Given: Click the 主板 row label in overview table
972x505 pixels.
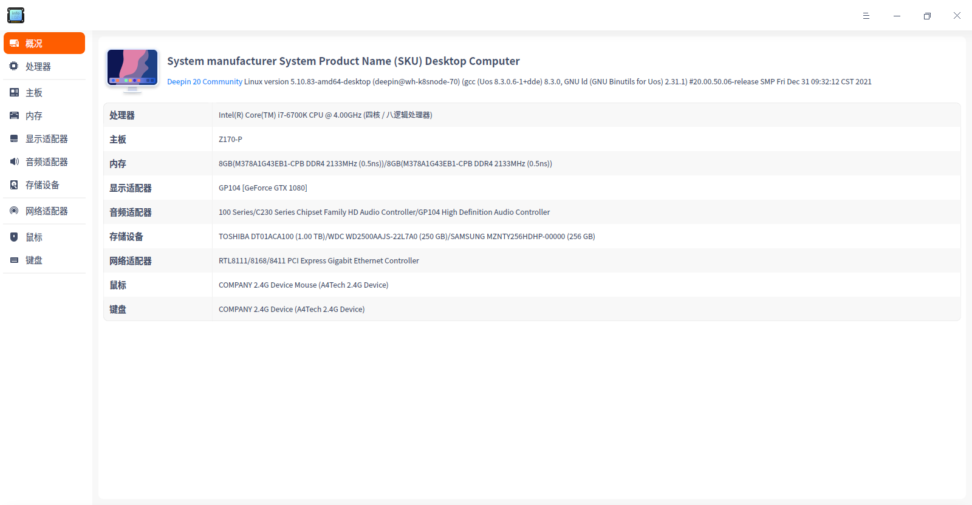Looking at the screenshot, I should [118, 140].
